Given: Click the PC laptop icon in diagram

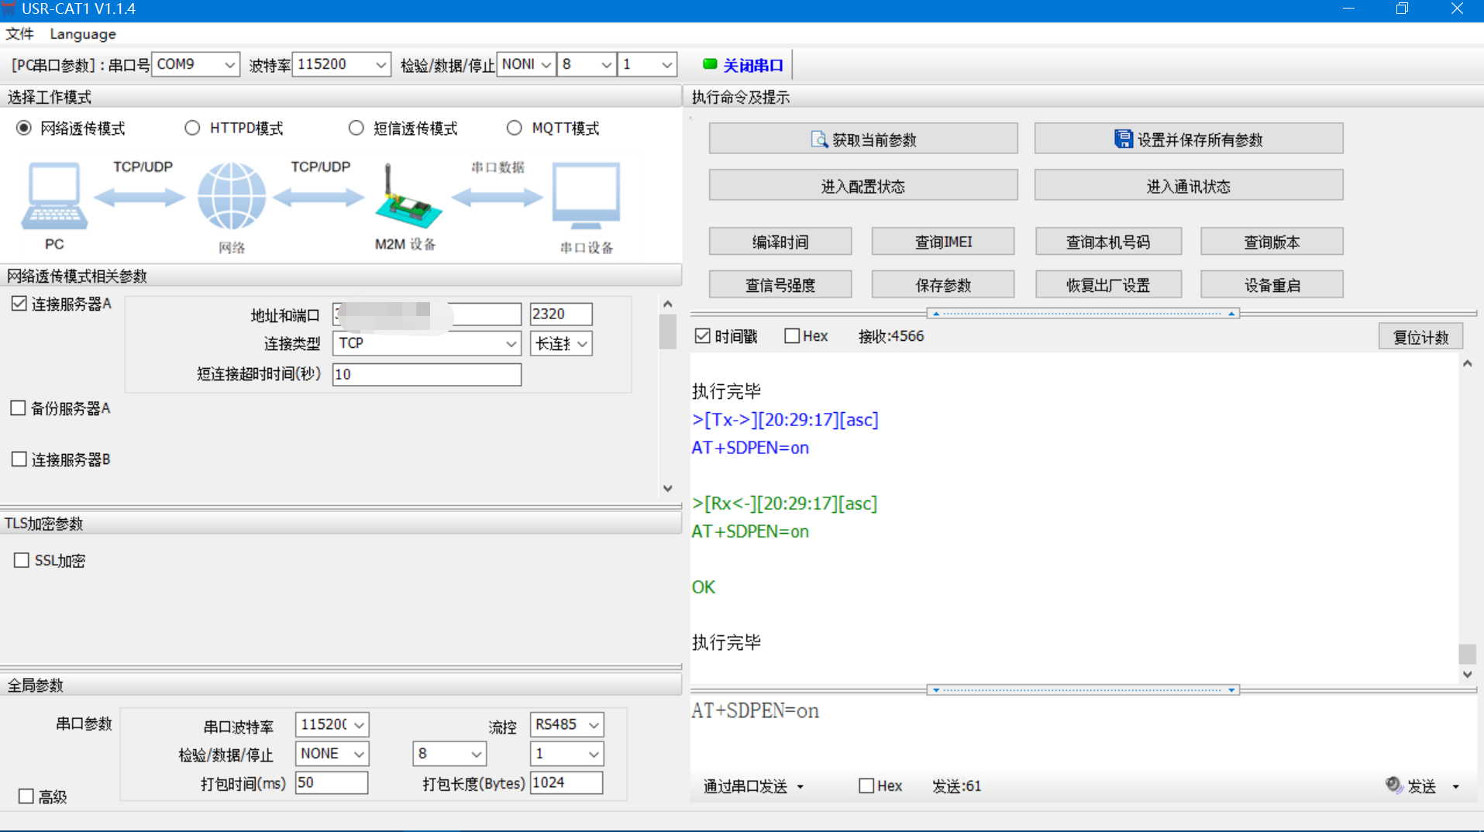Looking at the screenshot, I should point(53,196).
